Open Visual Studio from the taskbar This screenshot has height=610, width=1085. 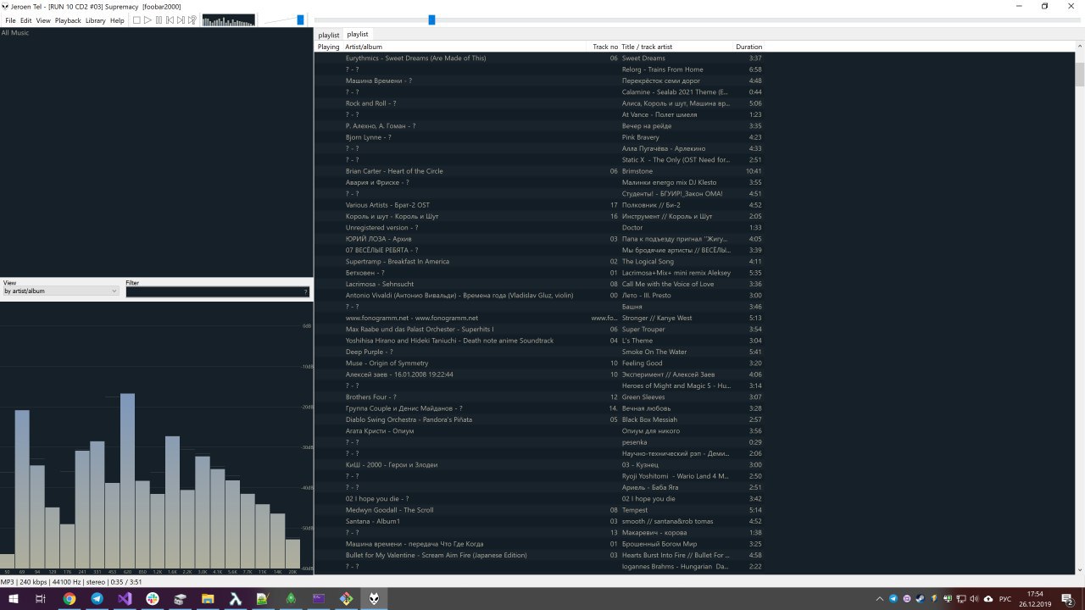point(125,598)
